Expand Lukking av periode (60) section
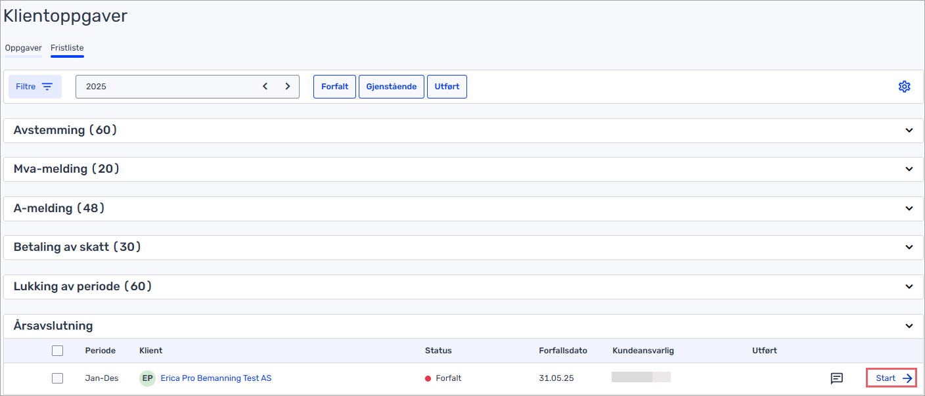Image resolution: width=925 pixels, height=396 pixels. click(x=462, y=286)
